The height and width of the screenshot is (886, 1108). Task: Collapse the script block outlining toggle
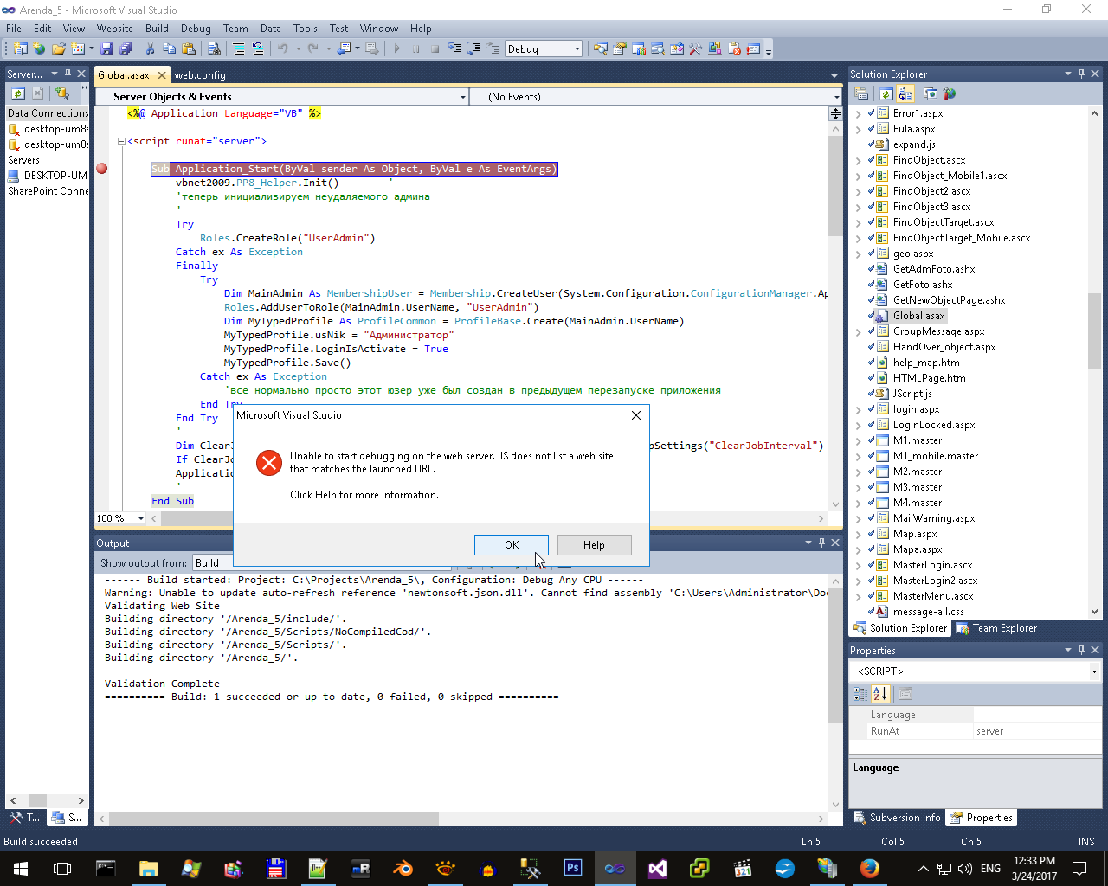[122, 141]
